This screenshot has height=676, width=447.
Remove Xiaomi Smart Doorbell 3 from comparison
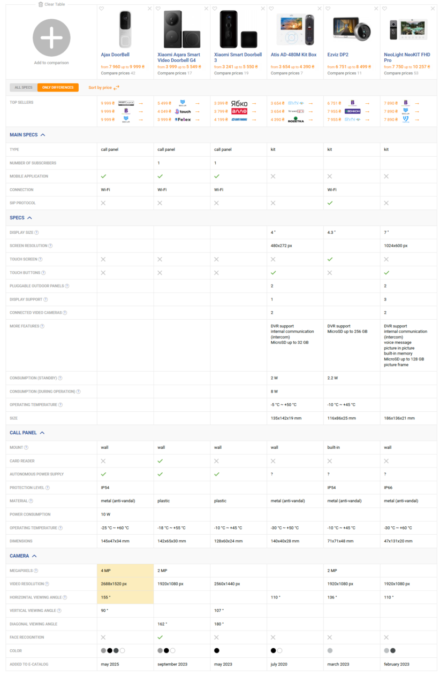tap(263, 9)
